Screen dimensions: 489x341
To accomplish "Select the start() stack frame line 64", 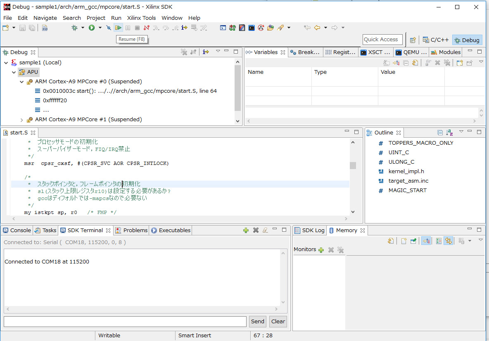I will click(x=130, y=91).
